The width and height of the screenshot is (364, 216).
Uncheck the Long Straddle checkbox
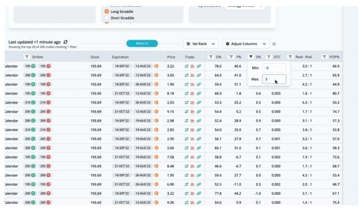click(106, 11)
